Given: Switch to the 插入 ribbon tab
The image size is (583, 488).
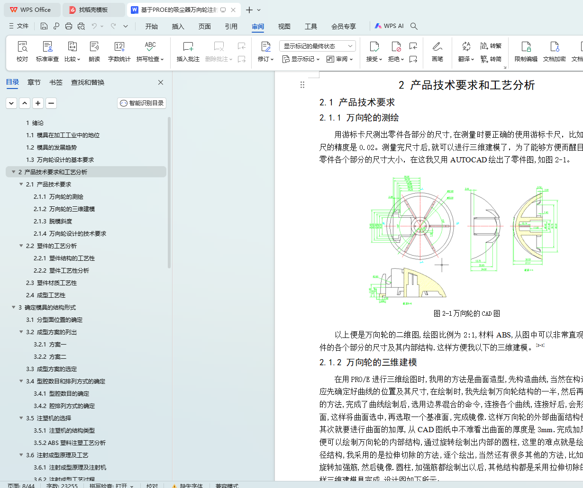Looking at the screenshot, I should (178, 27).
